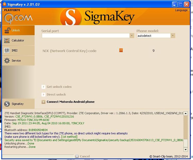Click the Serial port input field

coord(85,36)
